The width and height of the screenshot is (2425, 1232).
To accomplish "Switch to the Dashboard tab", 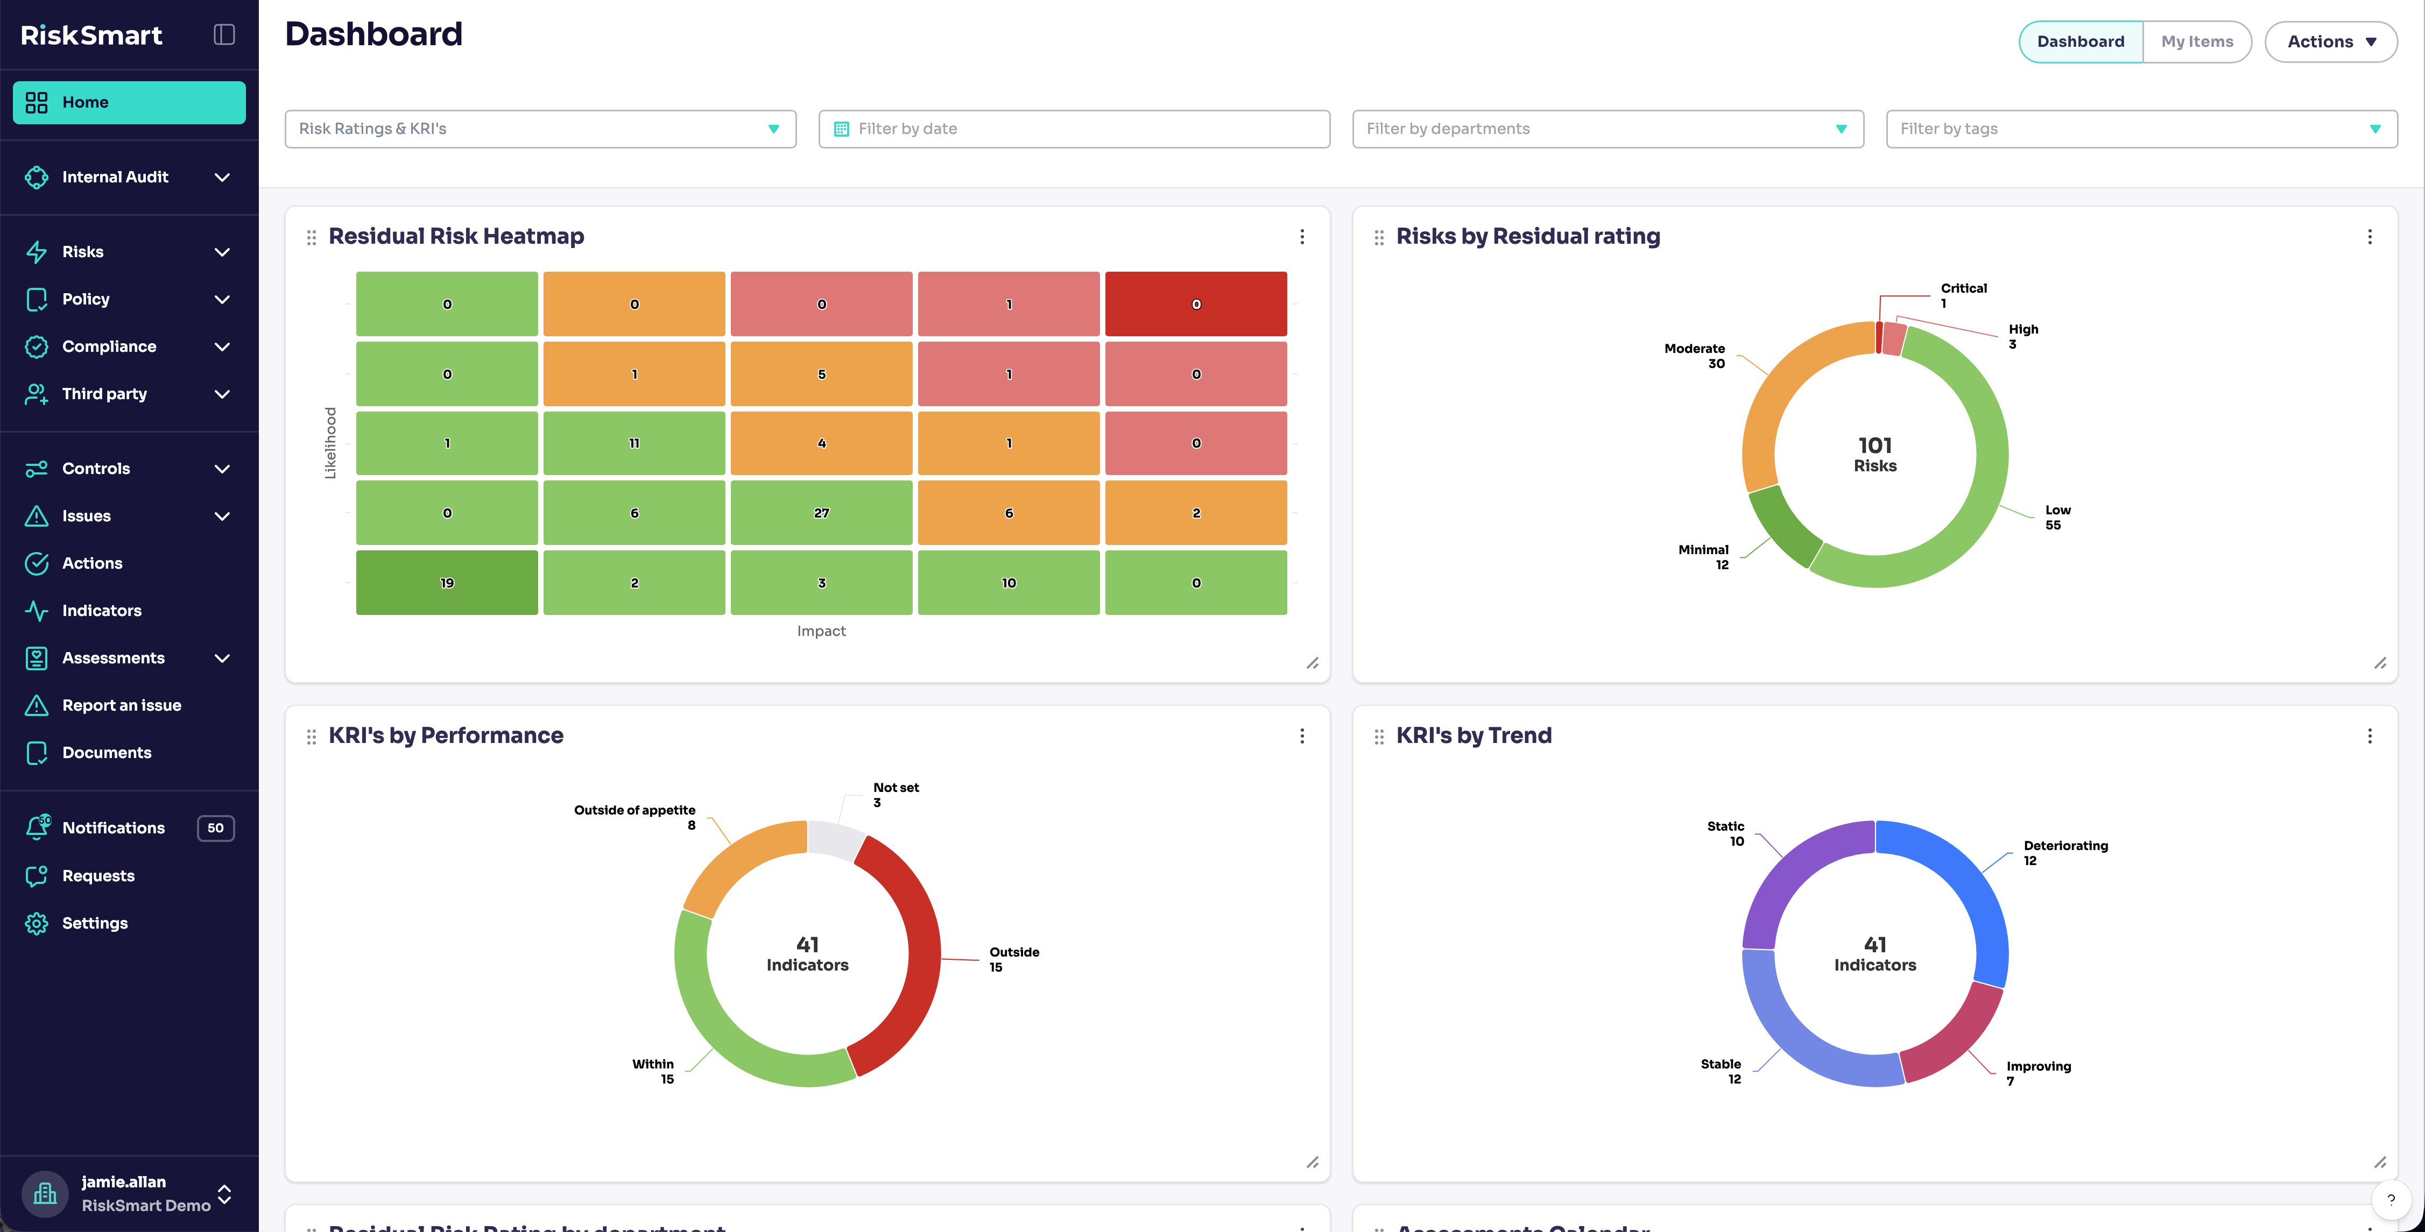I will tap(2081, 41).
